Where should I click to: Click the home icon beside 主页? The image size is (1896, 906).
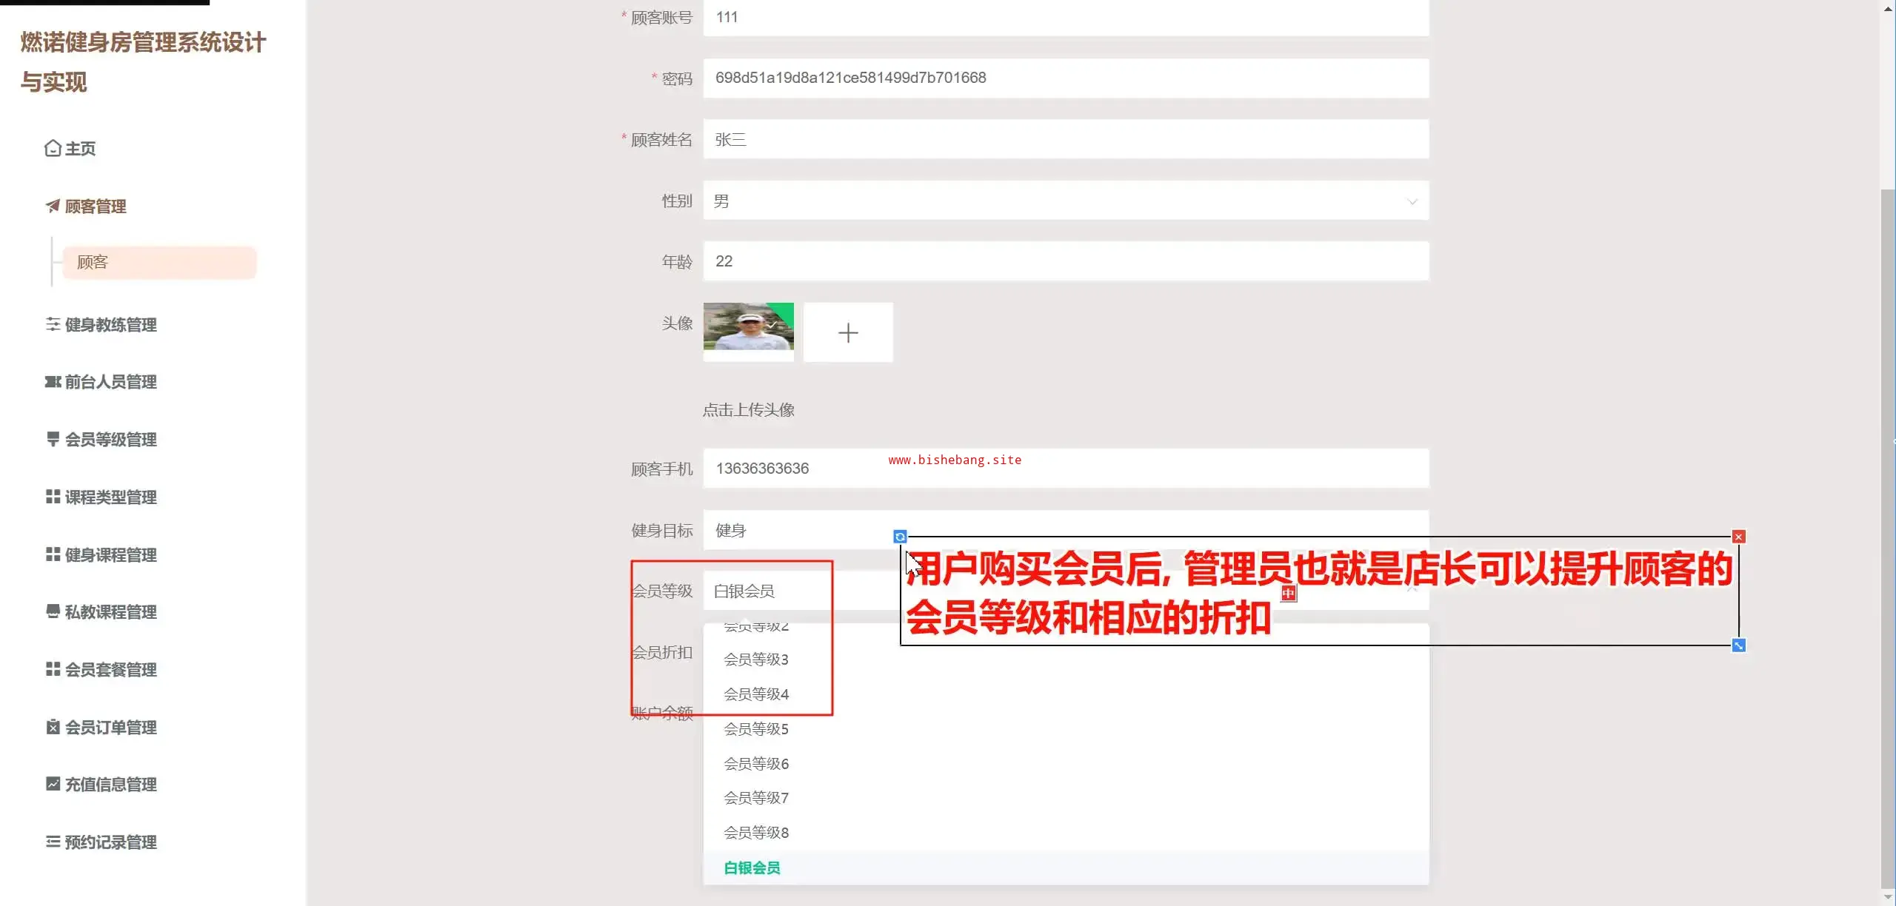tap(53, 148)
